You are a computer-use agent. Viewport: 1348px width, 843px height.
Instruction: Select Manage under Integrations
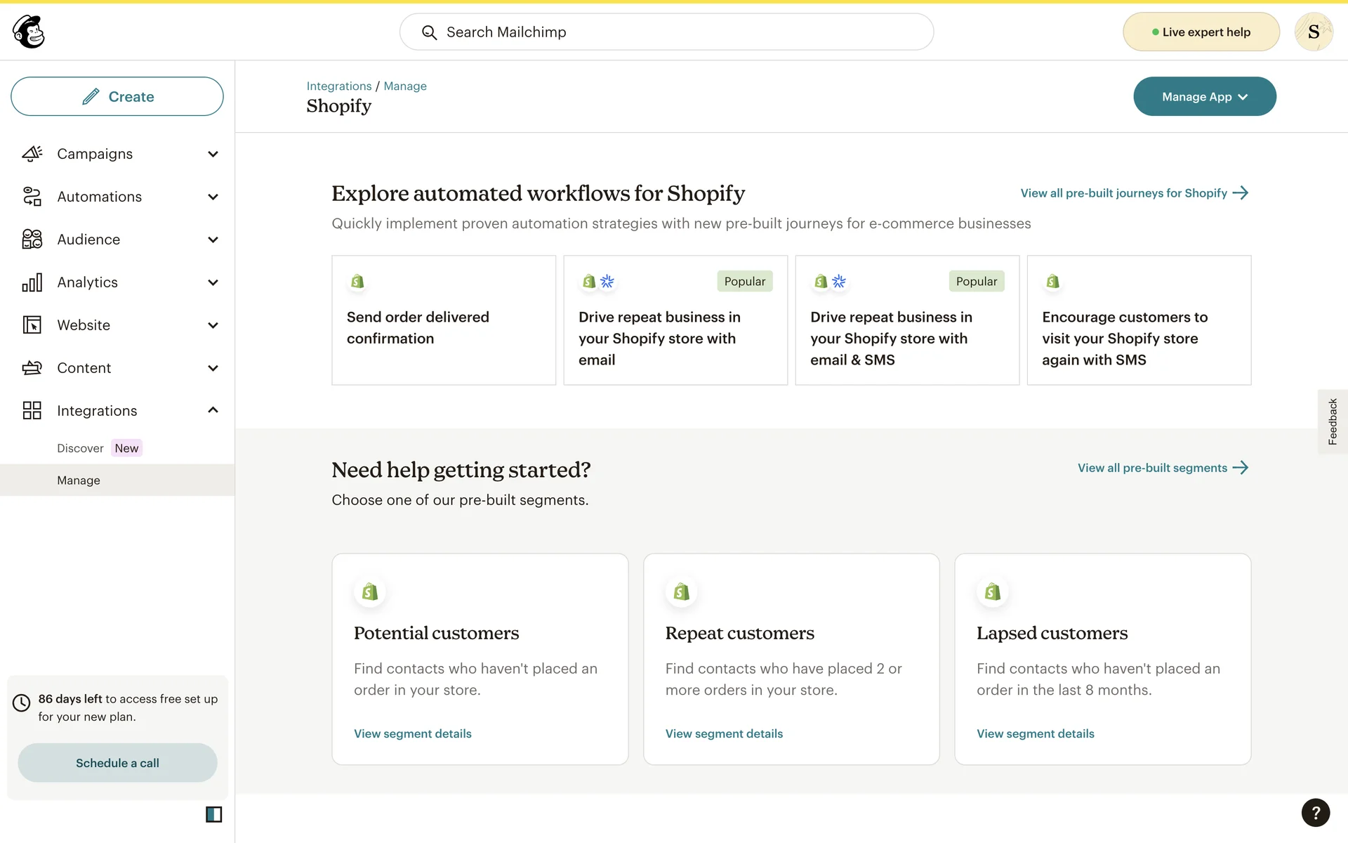pos(79,481)
